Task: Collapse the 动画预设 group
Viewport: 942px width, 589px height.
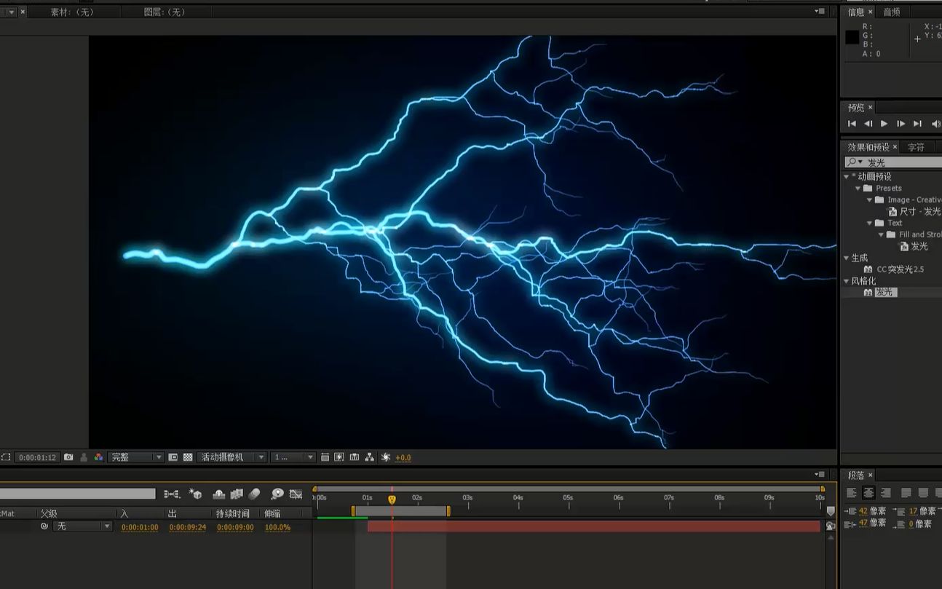Action: (x=847, y=177)
